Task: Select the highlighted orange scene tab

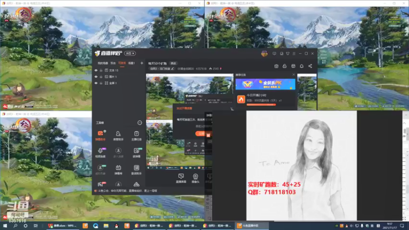Action: click(x=122, y=63)
